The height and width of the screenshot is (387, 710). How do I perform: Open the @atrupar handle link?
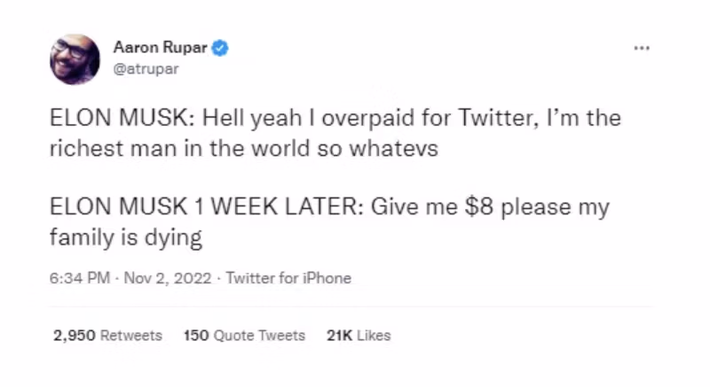pos(146,69)
